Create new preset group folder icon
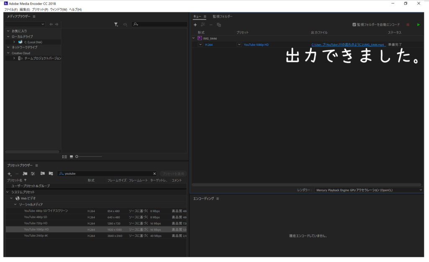The width and height of the screenshot is (429, 262). 25,174
